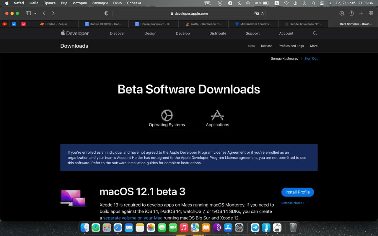Open App Store from the Dock
378x236 pixels.
[x=228, y=227]
